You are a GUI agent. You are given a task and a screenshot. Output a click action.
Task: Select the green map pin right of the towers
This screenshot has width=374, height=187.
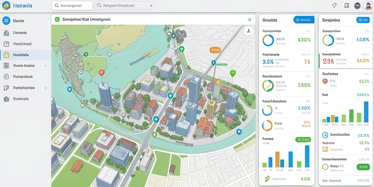(233, 73)
